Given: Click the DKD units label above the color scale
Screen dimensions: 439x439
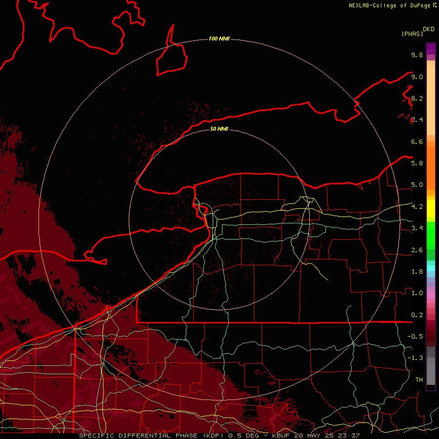Looking at the screenshot, I should pos(429,29).
